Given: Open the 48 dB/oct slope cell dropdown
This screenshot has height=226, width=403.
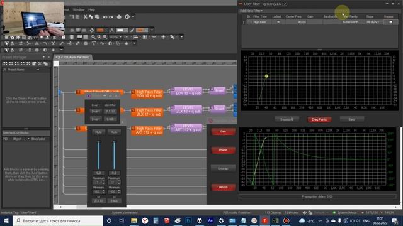Looking at the screenshot, I should pyautogui.click(x=373, y=23).
